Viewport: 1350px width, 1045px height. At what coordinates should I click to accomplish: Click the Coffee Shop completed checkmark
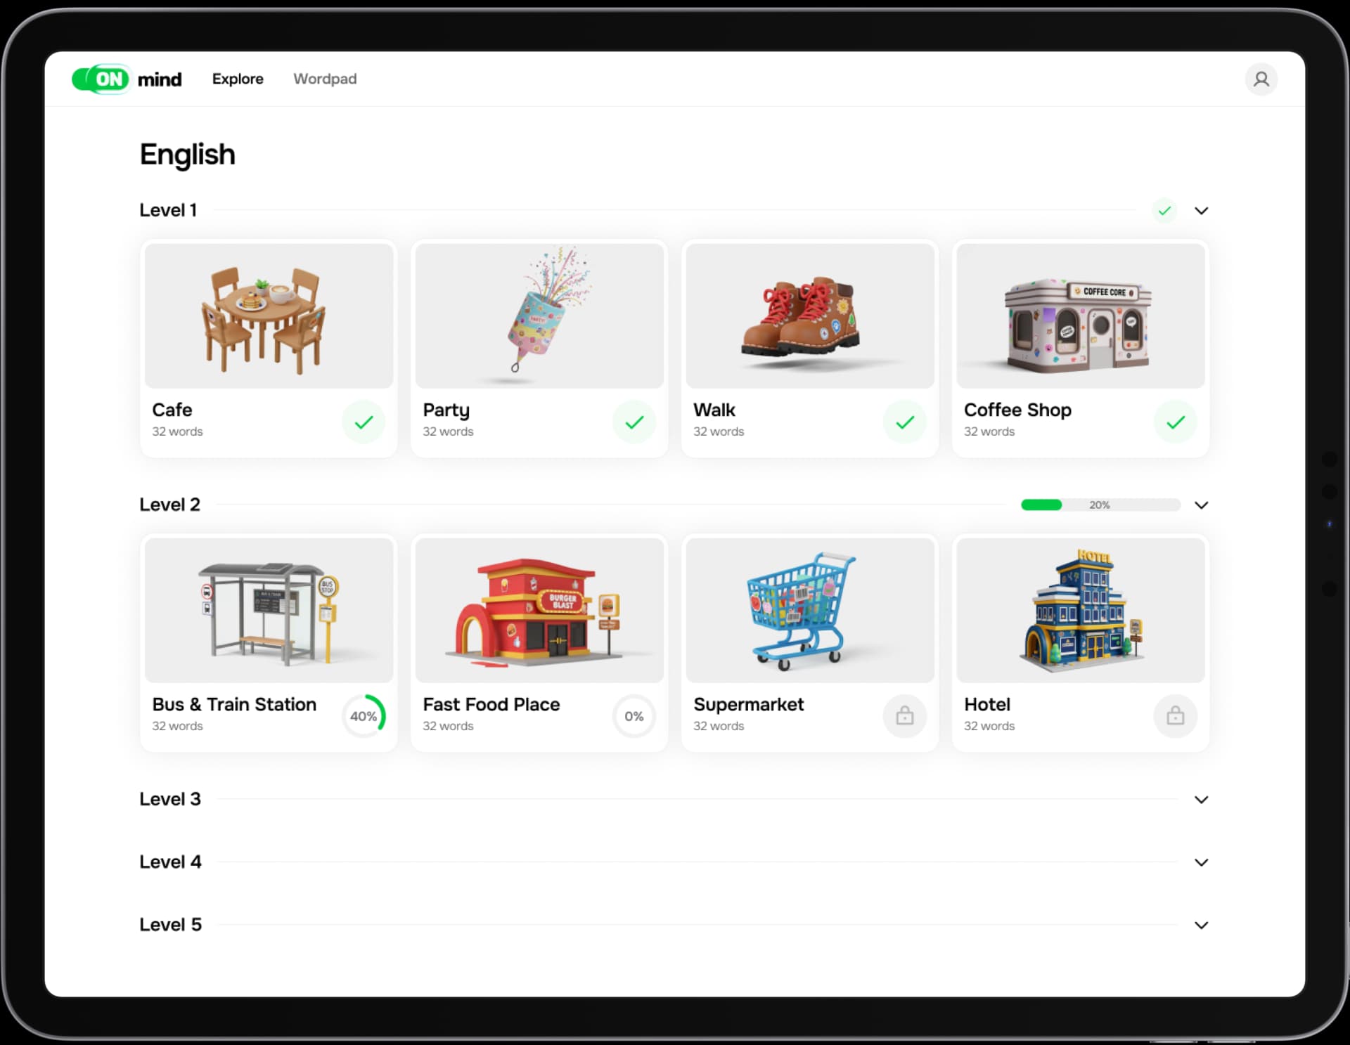[x=1175, y=422]
